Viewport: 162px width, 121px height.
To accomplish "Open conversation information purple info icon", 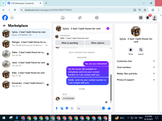I will (x=108, y=28).
